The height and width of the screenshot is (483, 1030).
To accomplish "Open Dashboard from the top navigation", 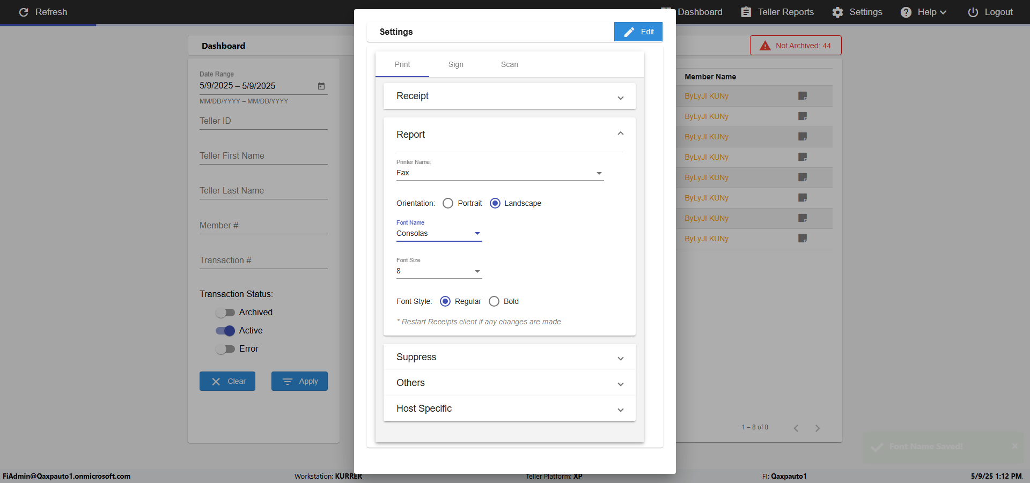I will 691,12.
